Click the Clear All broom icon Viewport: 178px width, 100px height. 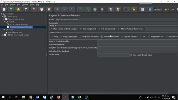(x=118, y=9)
